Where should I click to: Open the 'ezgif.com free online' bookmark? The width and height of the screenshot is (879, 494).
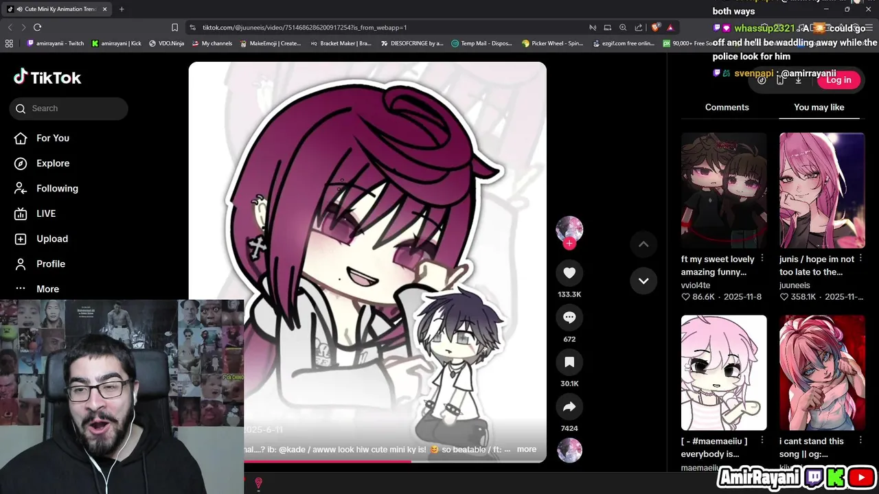(624, 43)
